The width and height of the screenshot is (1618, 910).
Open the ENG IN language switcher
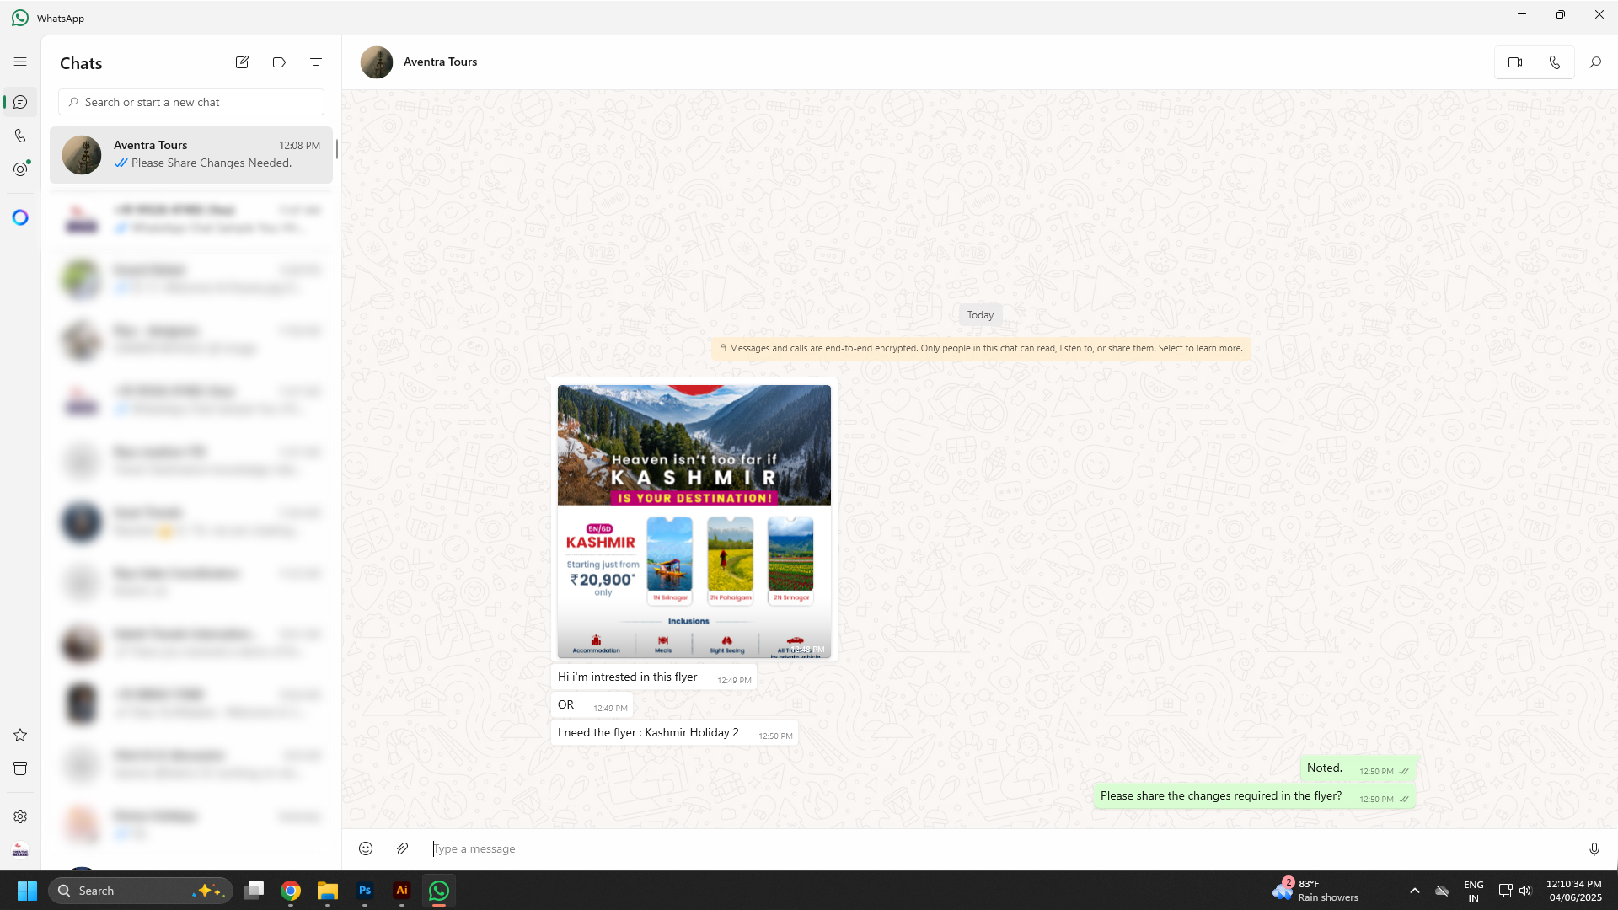pyautogui.click(x=1473, y=891)
